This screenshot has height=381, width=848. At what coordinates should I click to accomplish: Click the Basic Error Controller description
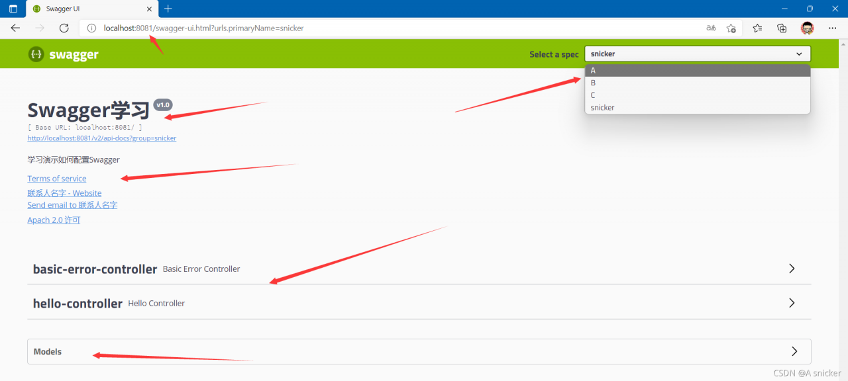click(x=201, y=269)
